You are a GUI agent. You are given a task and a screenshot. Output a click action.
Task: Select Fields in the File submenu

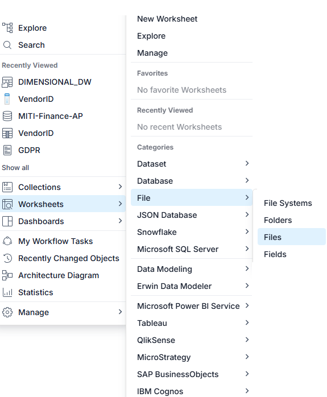pos(275,254)
